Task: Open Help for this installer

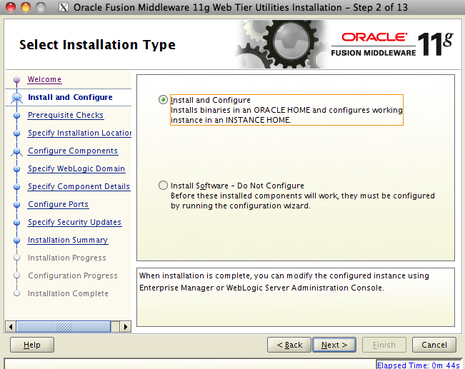Action: (32, 345)
